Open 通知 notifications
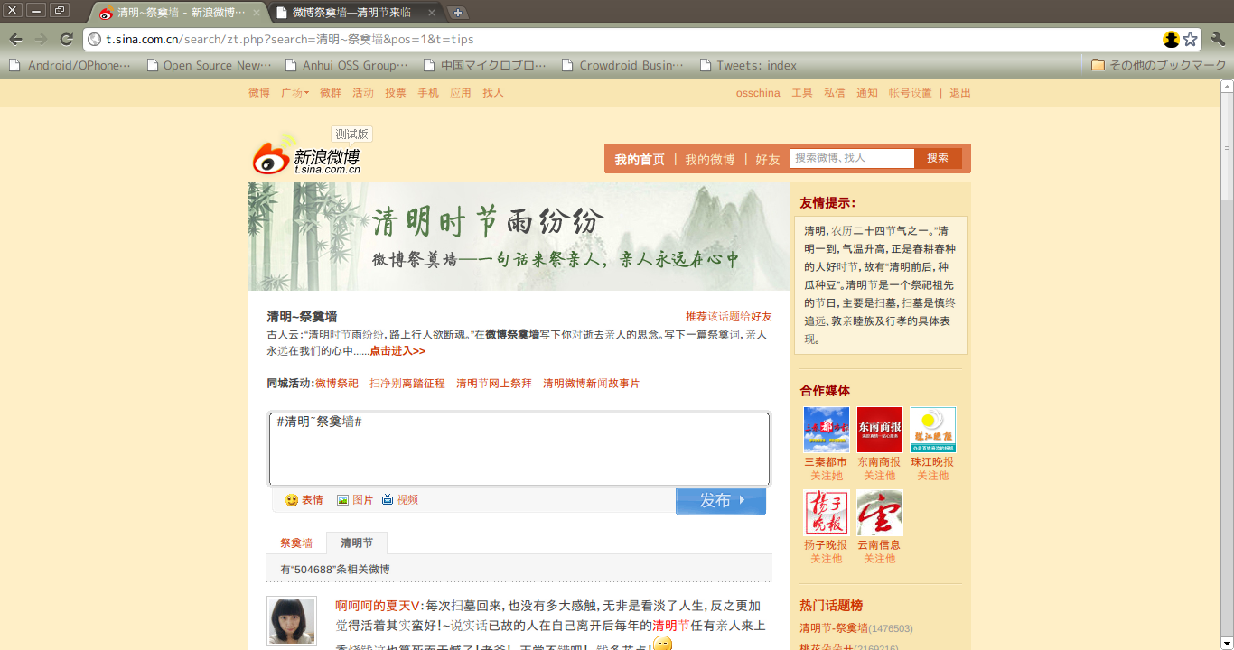 (x=867, y=93)
